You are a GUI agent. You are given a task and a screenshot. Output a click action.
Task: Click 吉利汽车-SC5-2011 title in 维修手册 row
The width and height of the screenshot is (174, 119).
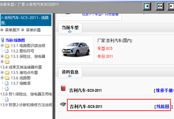tap(85, 90)
